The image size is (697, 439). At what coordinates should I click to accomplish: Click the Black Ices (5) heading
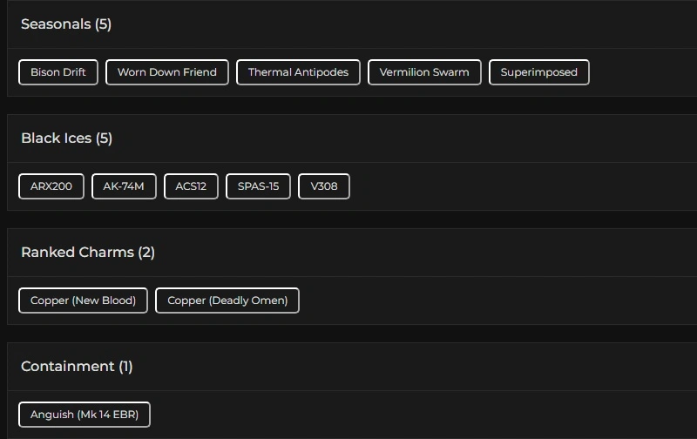(x=67, y=138)
